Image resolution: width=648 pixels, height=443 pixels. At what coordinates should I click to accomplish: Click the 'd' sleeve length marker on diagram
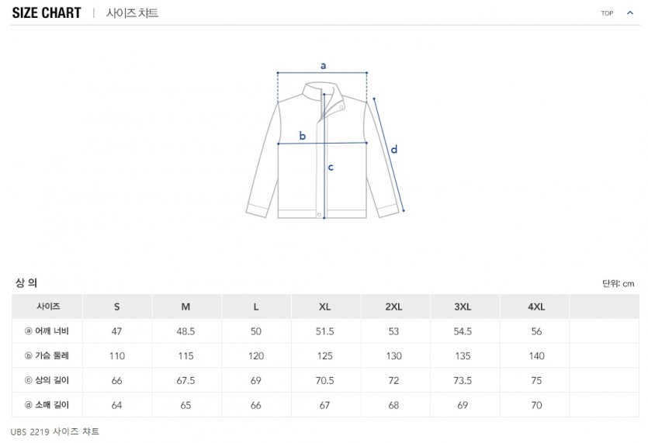394,149
